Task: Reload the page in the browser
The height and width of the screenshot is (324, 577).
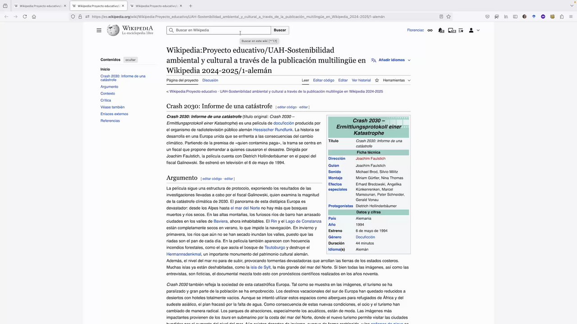Action: pyautogui.click(x=24, y=17)
